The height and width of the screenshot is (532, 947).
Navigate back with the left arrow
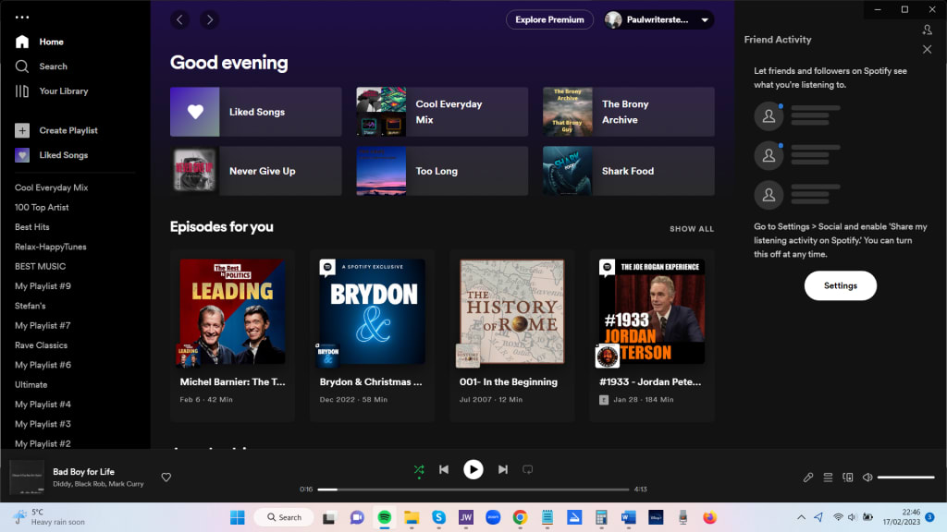click(180, 20)
